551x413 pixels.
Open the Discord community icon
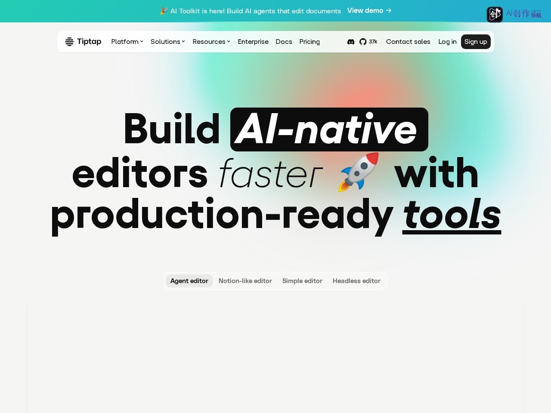point(351,42)
